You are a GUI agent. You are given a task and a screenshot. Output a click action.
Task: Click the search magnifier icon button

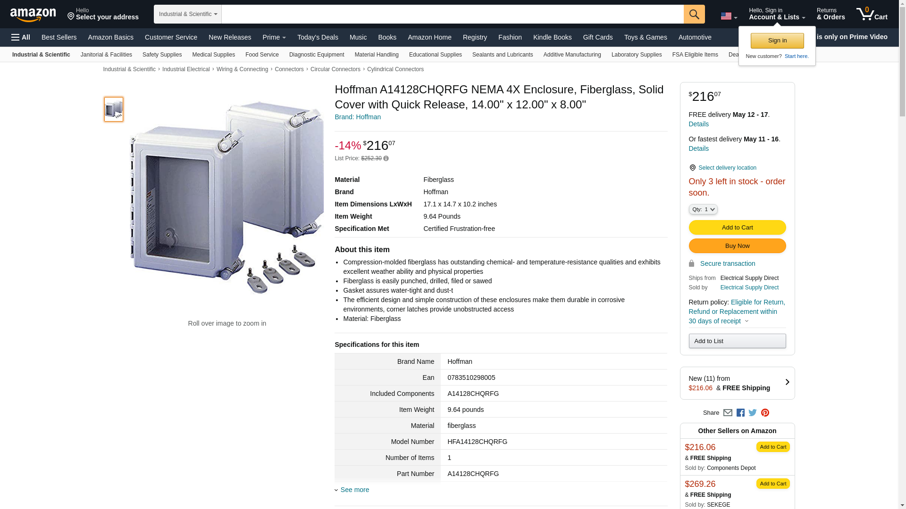[694, 14]
